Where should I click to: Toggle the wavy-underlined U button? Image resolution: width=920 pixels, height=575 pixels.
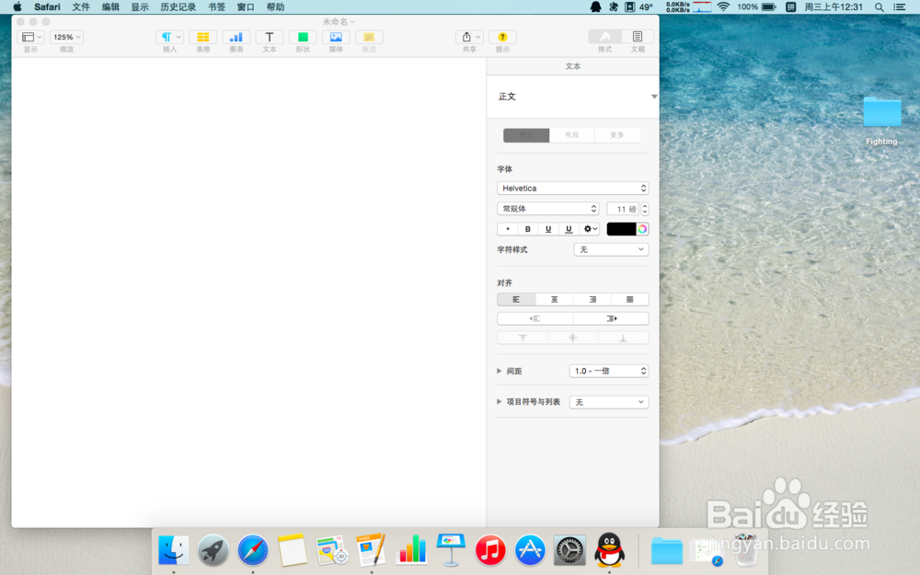[569, 229]
